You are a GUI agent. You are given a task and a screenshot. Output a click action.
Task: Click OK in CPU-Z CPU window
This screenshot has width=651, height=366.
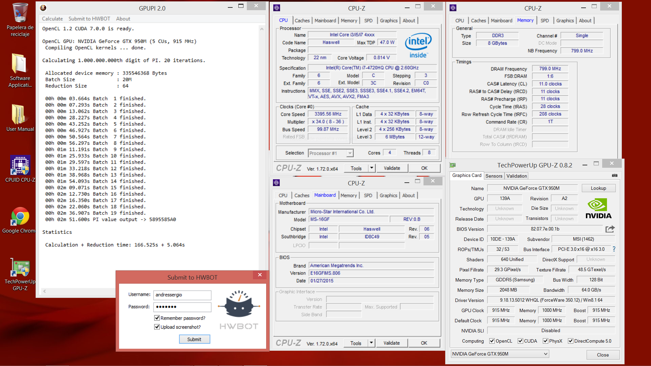[424, 168]
